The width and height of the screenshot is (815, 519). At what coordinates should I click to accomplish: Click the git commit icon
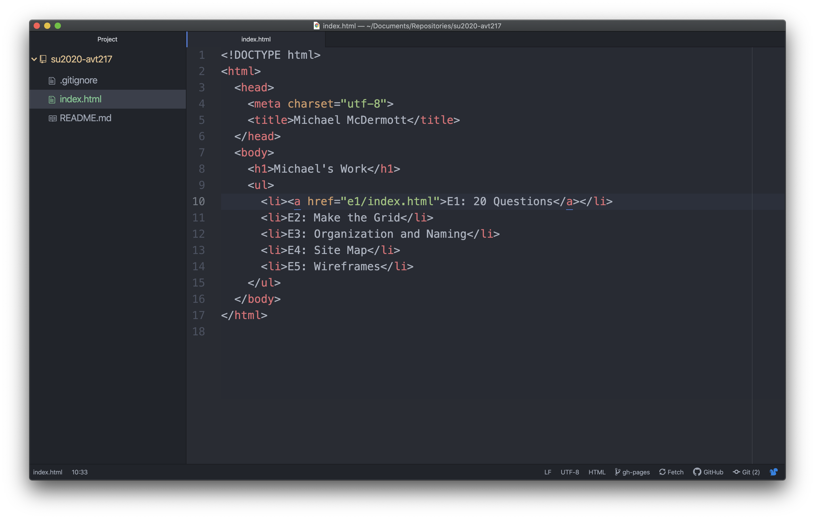[736, 472]
